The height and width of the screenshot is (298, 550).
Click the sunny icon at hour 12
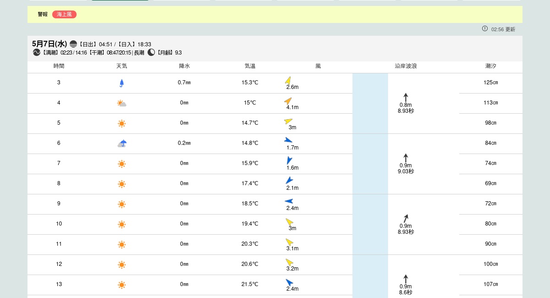(121, 265)
